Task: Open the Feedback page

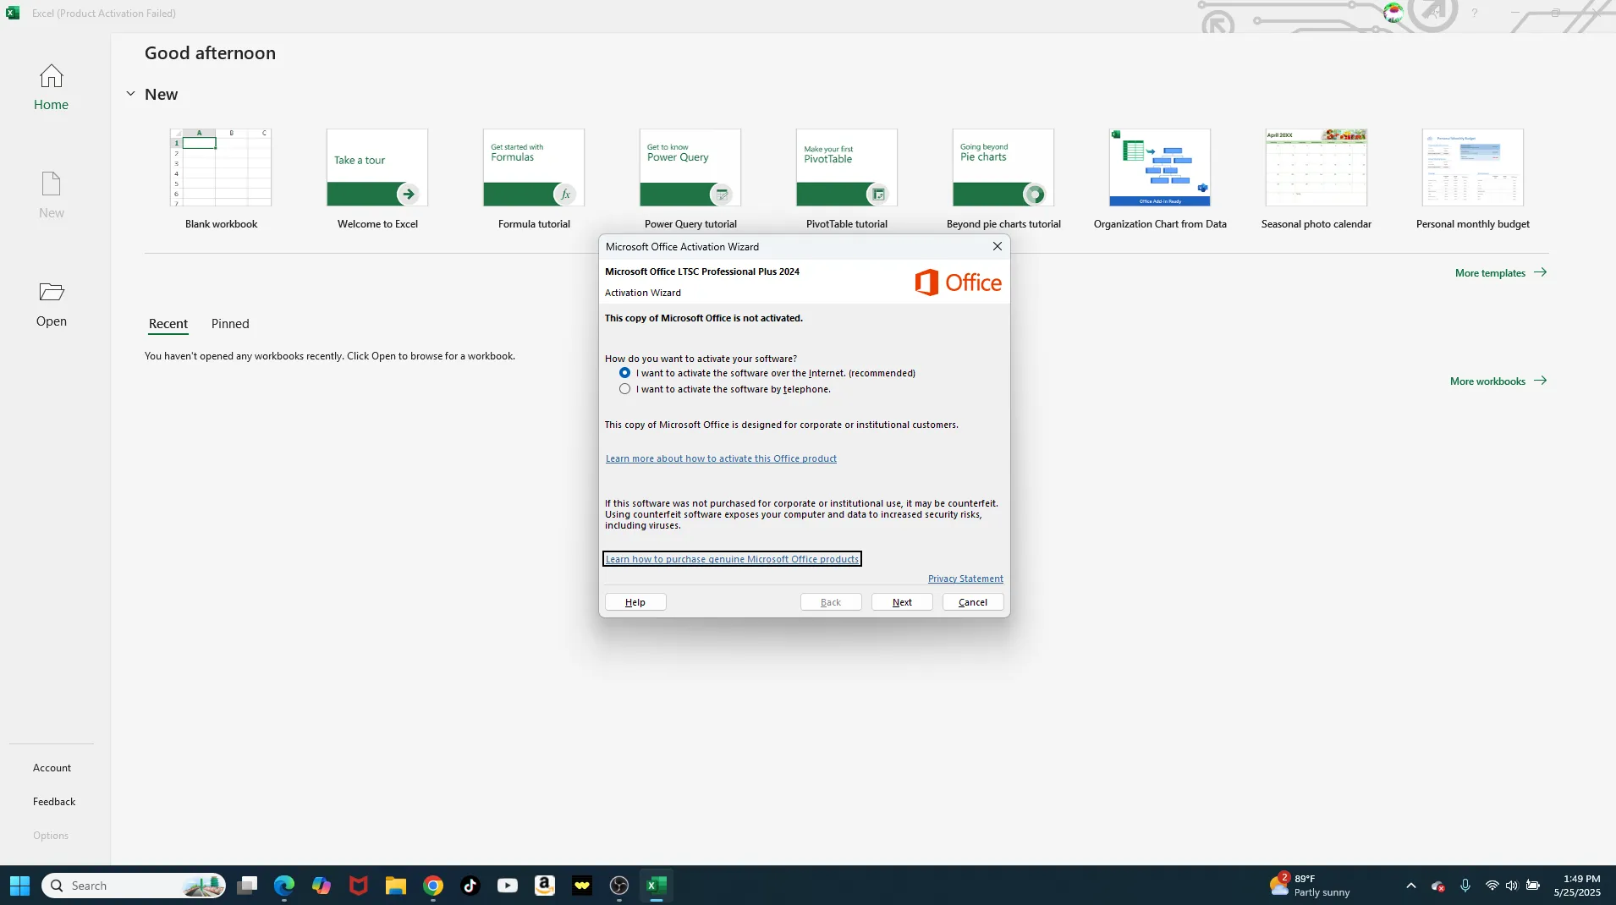Action: coord(54,802)
